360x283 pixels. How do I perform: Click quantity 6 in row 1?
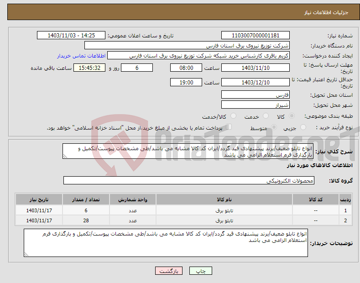tap(86, 210)
